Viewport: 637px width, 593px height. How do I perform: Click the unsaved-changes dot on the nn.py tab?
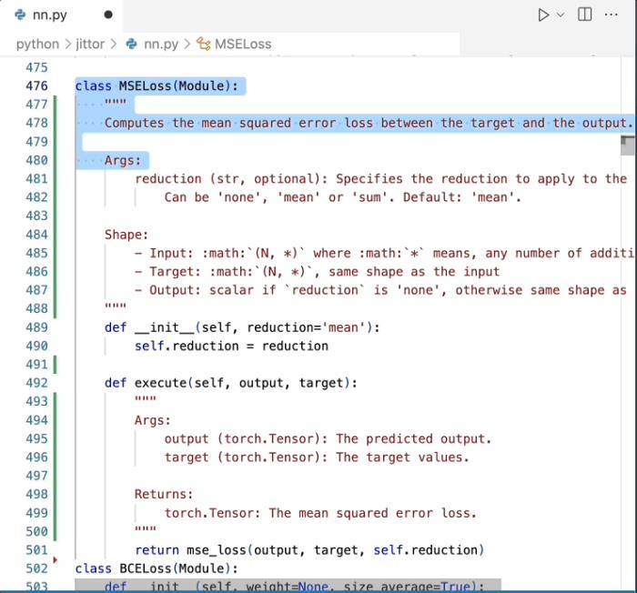click(x=108, y=15)
